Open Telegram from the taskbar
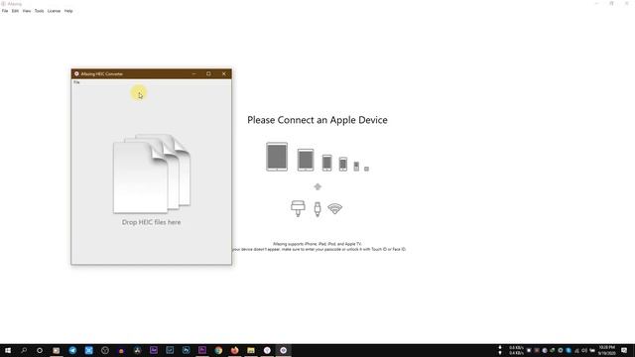This screenshot has height=357, width=635. pyautogui.click(x=72, y=350)
